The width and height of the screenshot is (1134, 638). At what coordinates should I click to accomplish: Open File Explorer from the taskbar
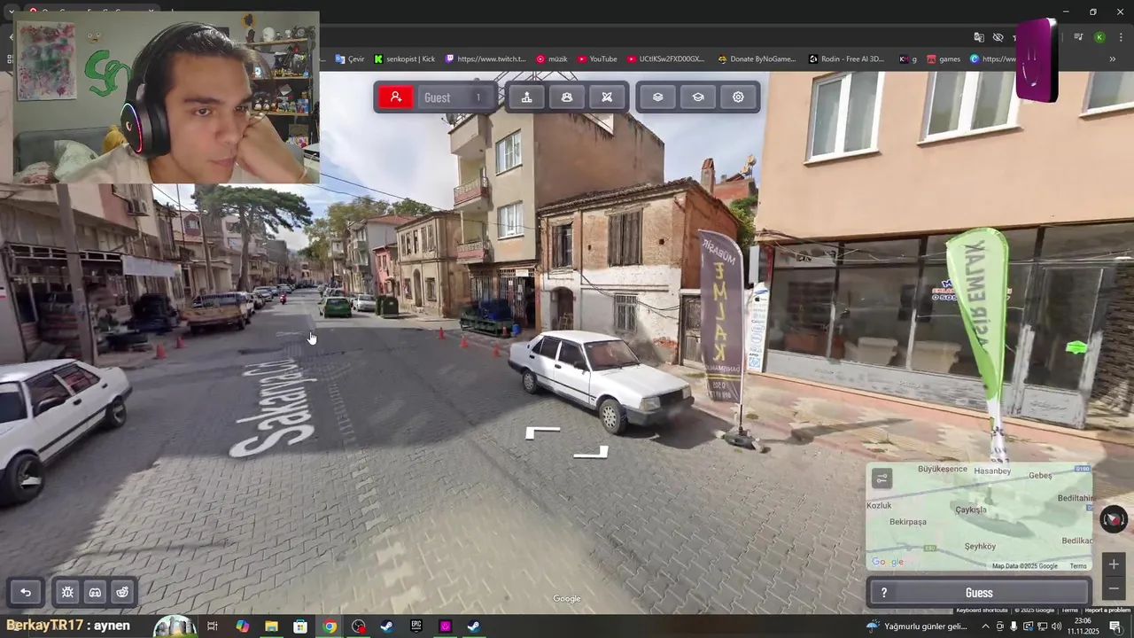(x=271, y=626)
